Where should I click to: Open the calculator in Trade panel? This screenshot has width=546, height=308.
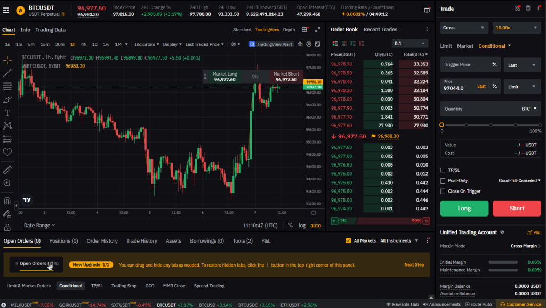[x=528, y=9]
